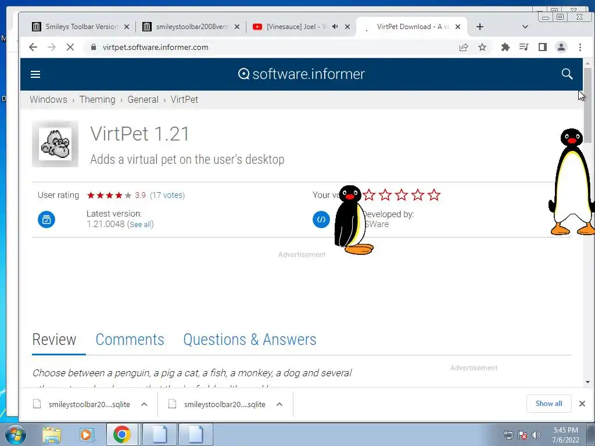Viewport: 595px width, 446px height.
Task: Click the search magnifier icon in site header
Action: 567,74
